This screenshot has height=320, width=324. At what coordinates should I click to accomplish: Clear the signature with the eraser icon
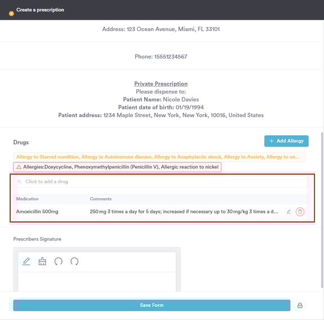coord(42,261)
